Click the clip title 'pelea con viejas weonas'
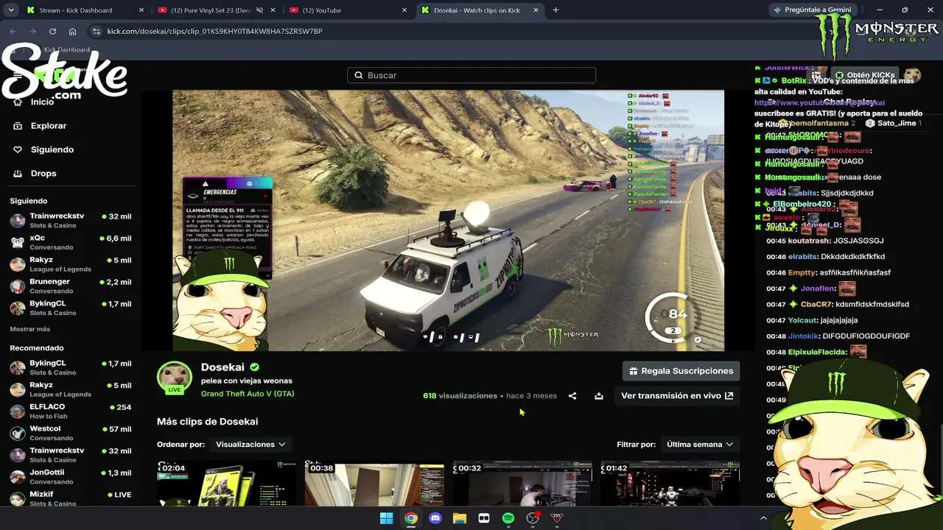 coord(247,381)
